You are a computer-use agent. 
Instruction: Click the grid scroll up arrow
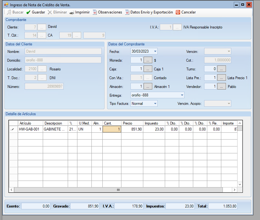(x=240, y=123)
